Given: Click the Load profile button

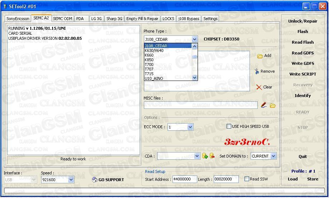Looking at the screenshot, I should coord(292,179).
